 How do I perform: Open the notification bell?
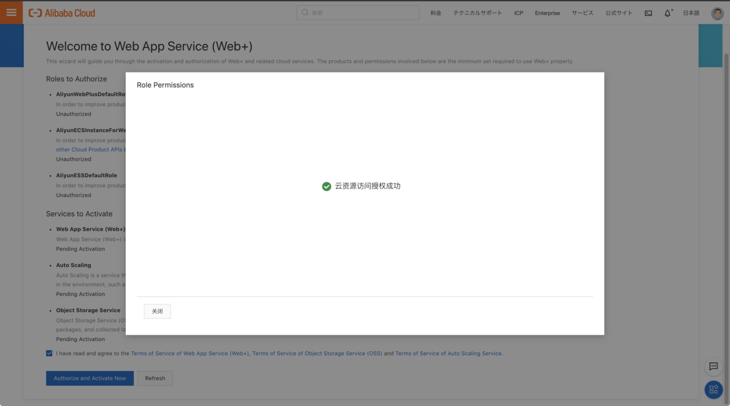click(667, 13)
